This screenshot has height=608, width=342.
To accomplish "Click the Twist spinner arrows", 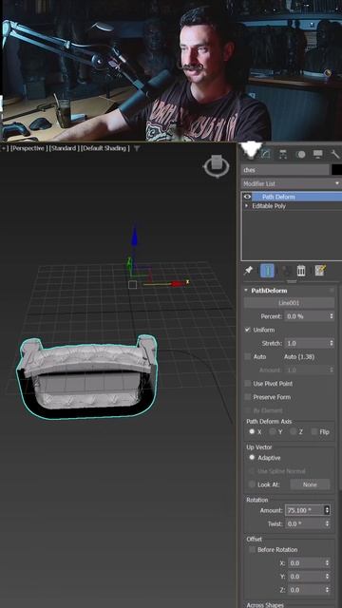I will click(x=327, y=523).
